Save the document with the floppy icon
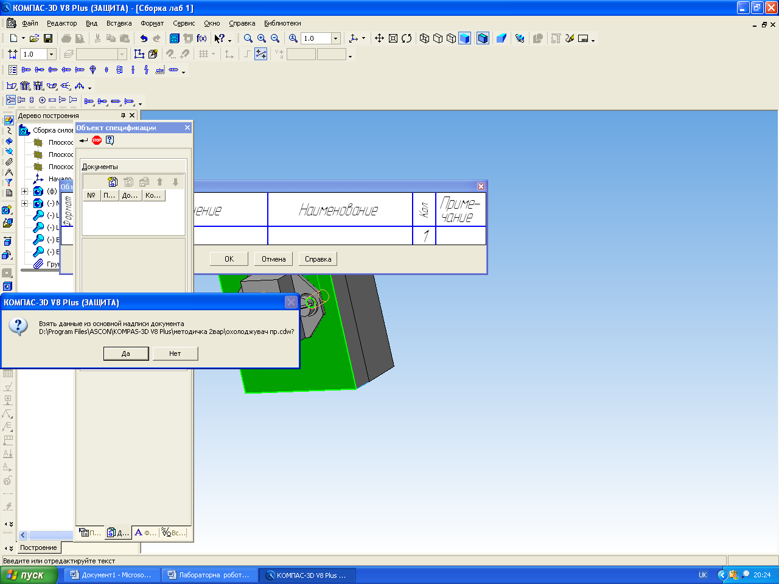Viewport: 779px width, 584px height. [48, 38]
